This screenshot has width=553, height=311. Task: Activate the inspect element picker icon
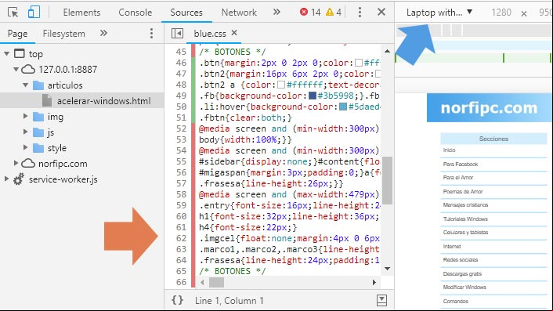(13, 13)
